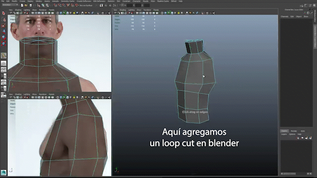
Task: Toggle Snap to View Planes
Action: coord(72,5)
